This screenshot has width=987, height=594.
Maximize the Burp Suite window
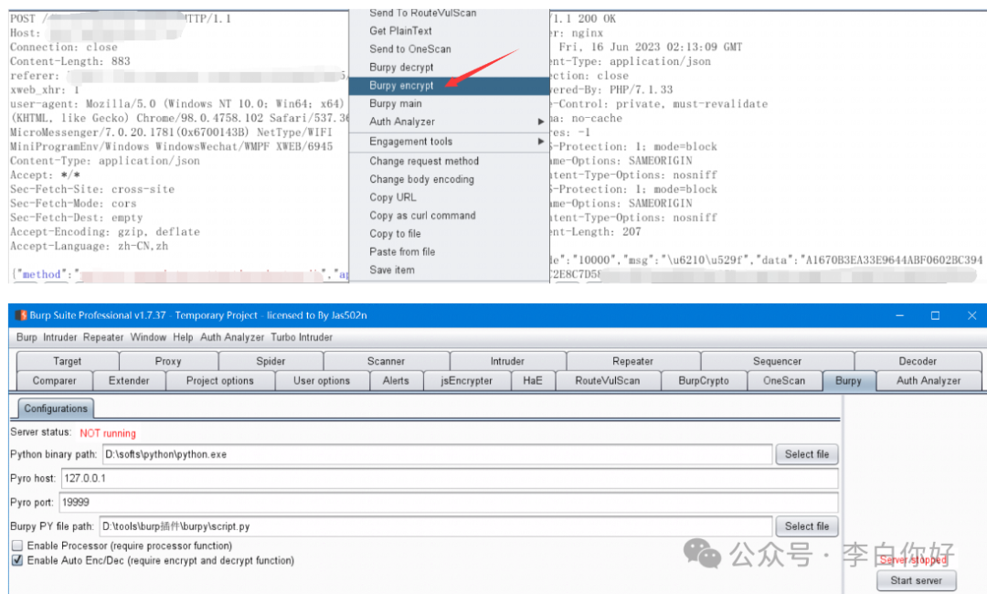936,315
